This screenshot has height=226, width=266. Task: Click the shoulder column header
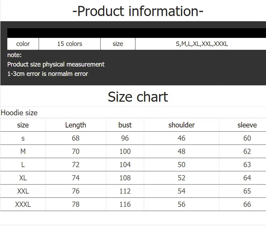coord(181,125)
